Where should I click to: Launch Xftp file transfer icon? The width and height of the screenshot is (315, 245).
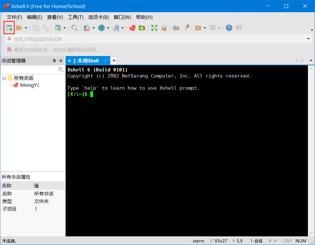tap(142, 28)
